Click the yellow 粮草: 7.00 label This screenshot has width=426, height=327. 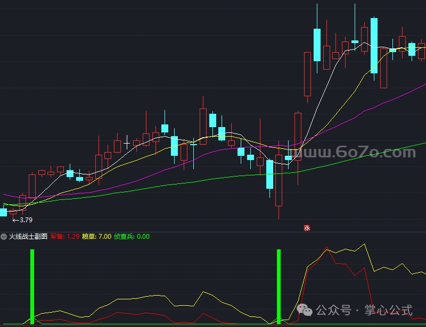pyautogui.click(x=96, y=237)
